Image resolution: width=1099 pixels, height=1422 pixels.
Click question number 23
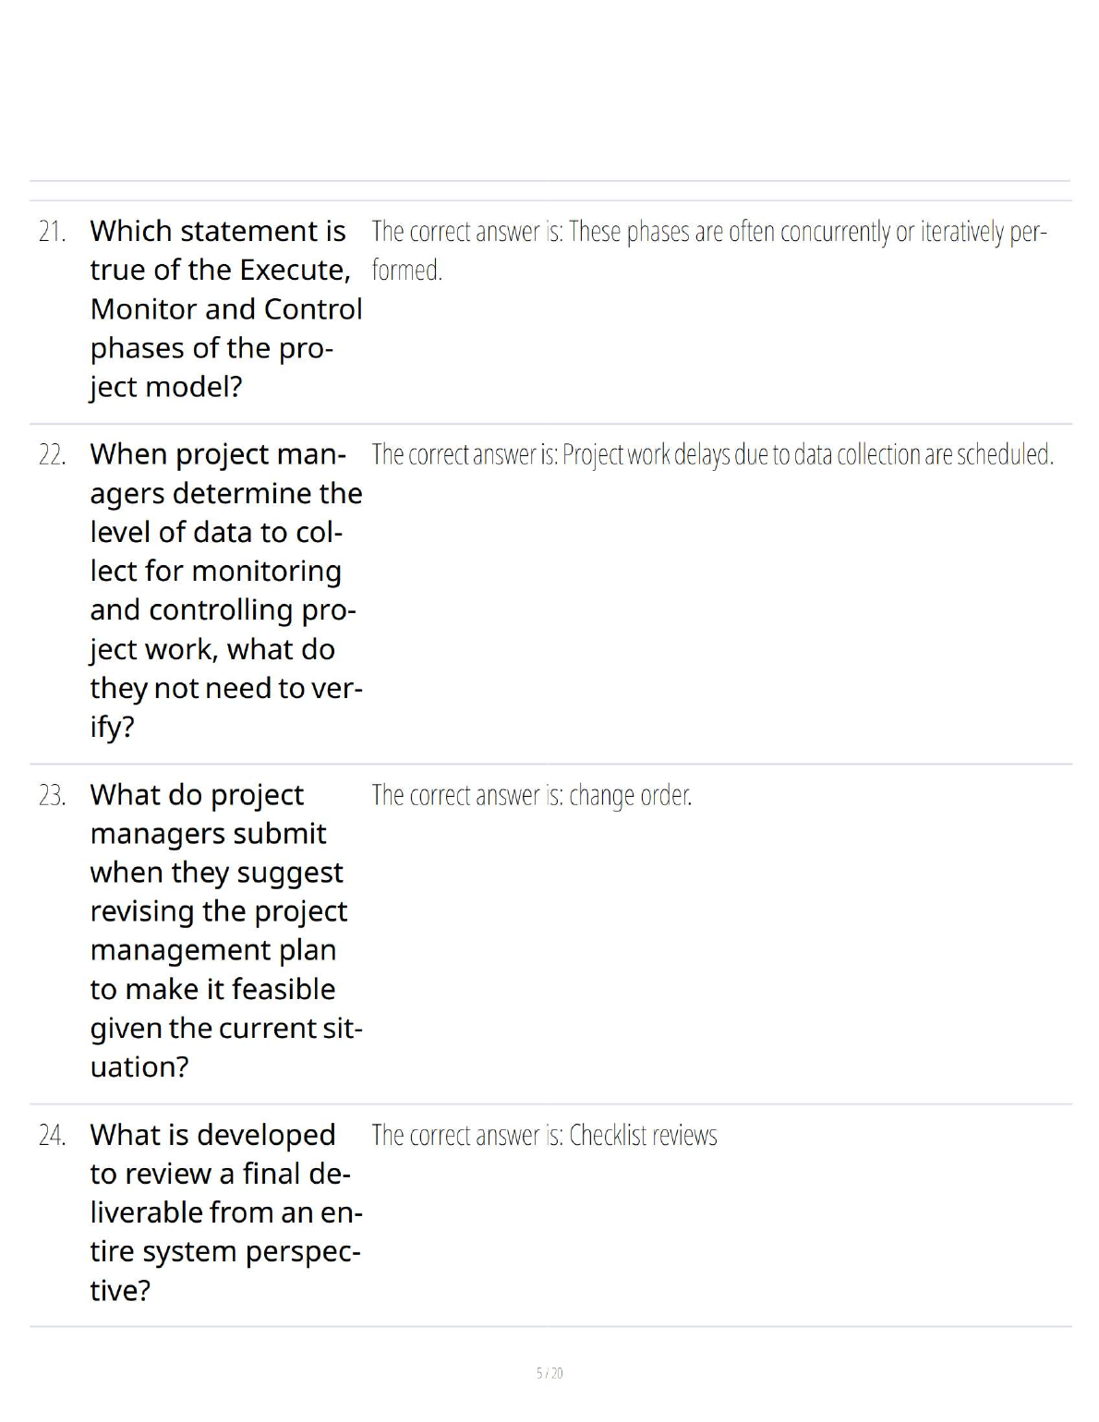click(x=53, y=795)
